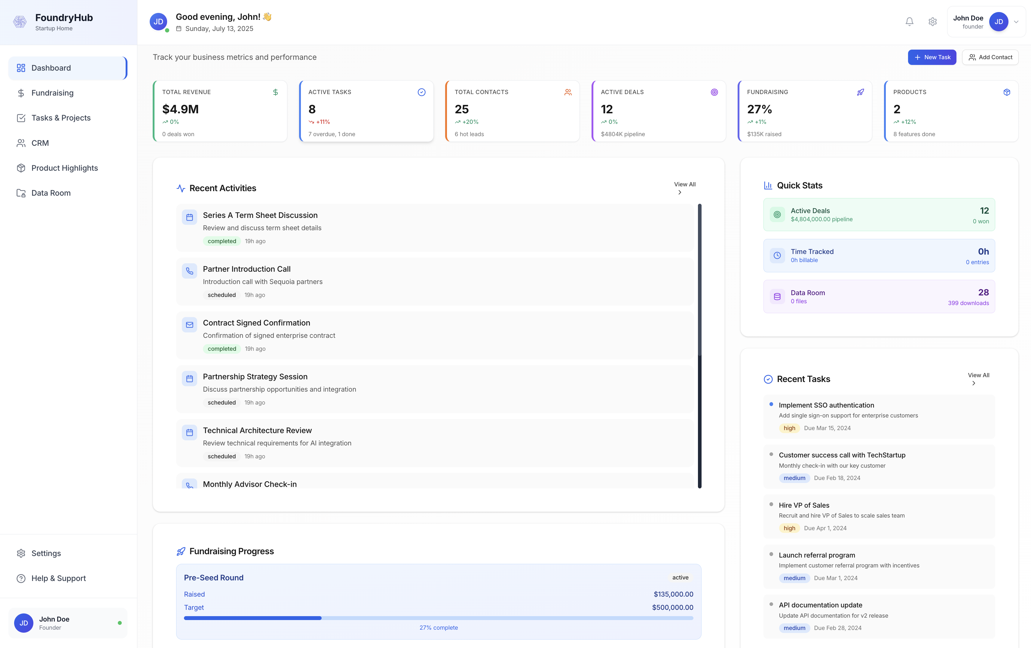Image resolution: width=1031 pixels, height=648 pixels.
Task: Click the scheduled badge on Partner Introduction Call
Action: (222, 295)
